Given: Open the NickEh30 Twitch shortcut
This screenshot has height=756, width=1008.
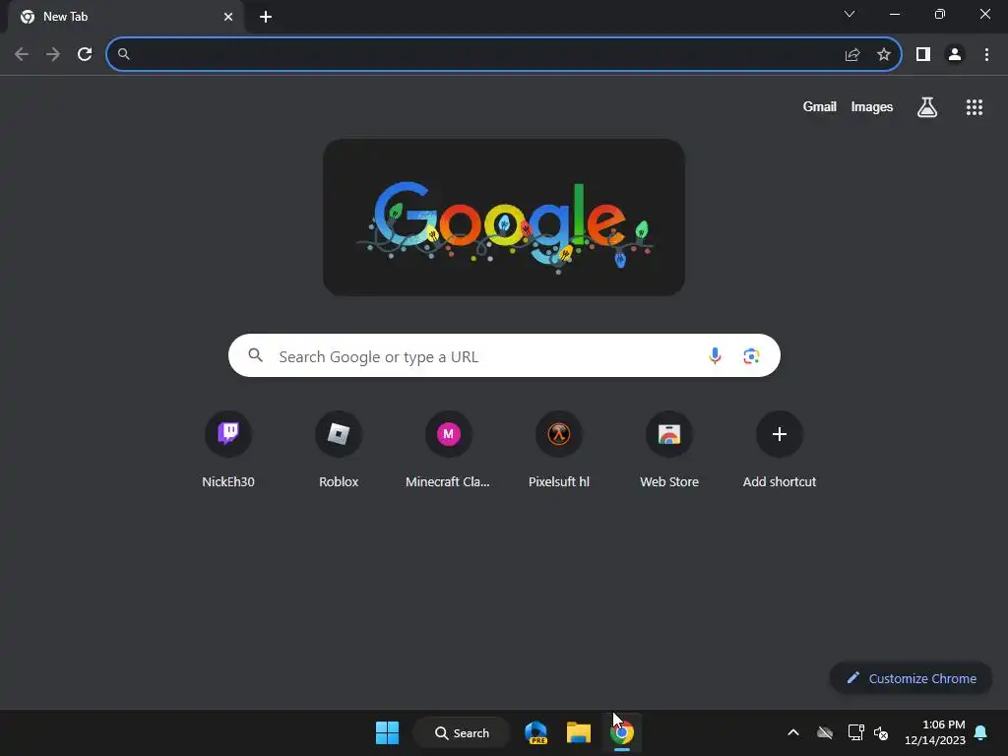Looking at the screenshot, I should pyautogui.click(x=228, y=449).
